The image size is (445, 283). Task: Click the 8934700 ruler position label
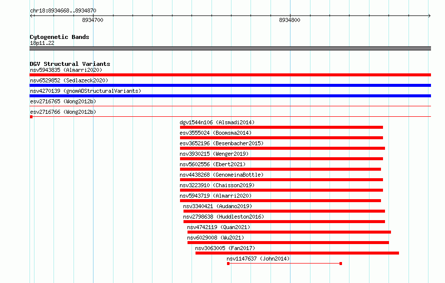tap(93, 20)
